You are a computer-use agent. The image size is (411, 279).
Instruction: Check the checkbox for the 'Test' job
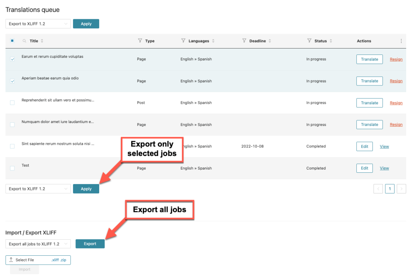point(12,168)
